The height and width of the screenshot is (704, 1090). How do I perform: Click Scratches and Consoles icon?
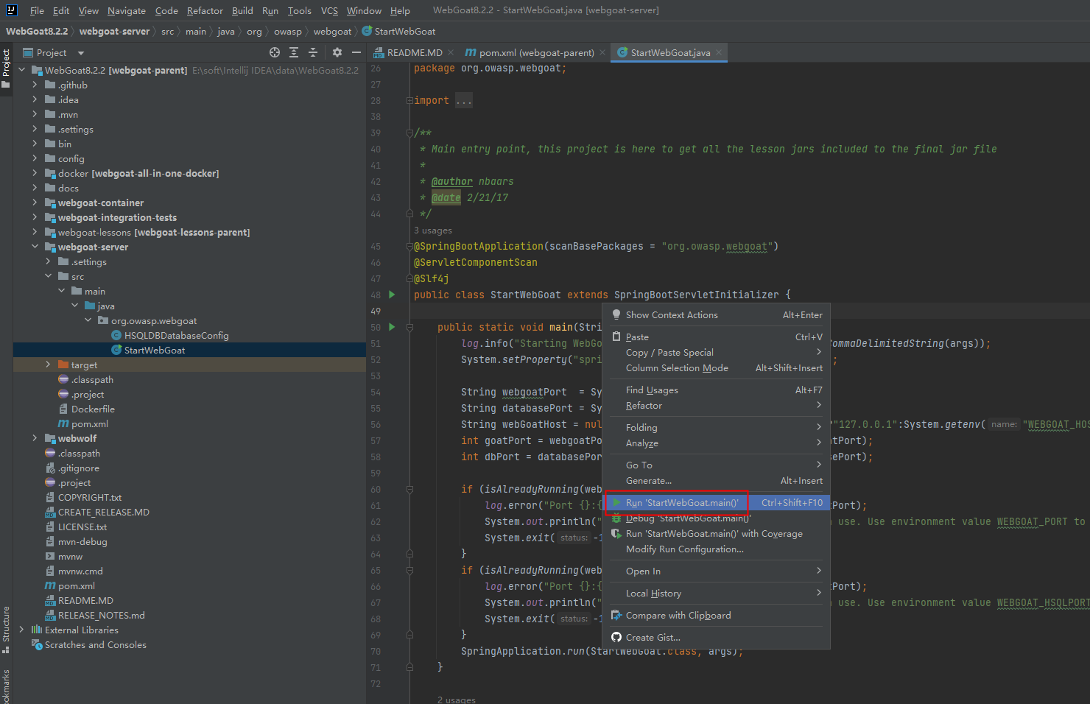(37, 645)
